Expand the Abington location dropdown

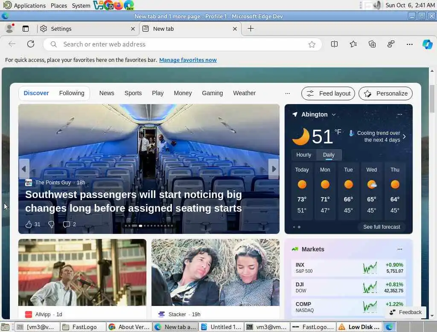coord(334,114)
